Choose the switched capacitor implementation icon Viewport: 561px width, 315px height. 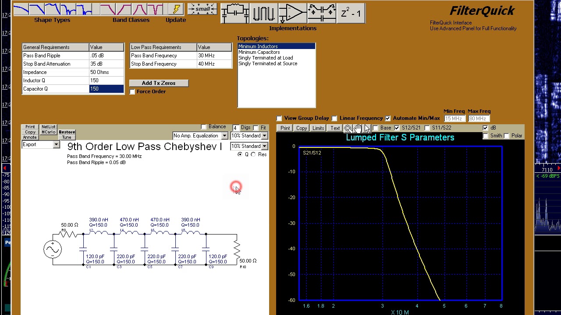pos(322,13)
